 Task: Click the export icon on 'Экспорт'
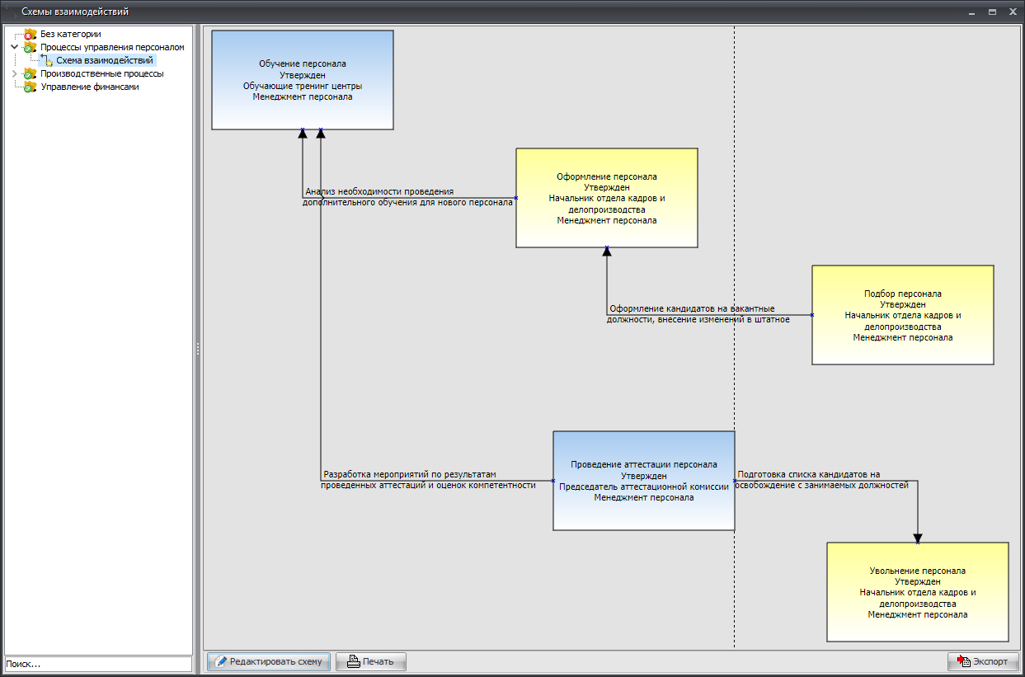coord(964,661)
